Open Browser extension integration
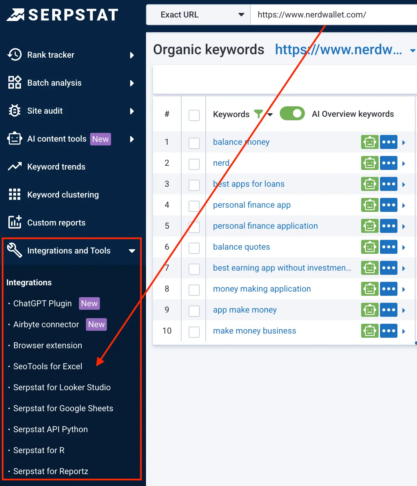417x486 pixels. 47,345
